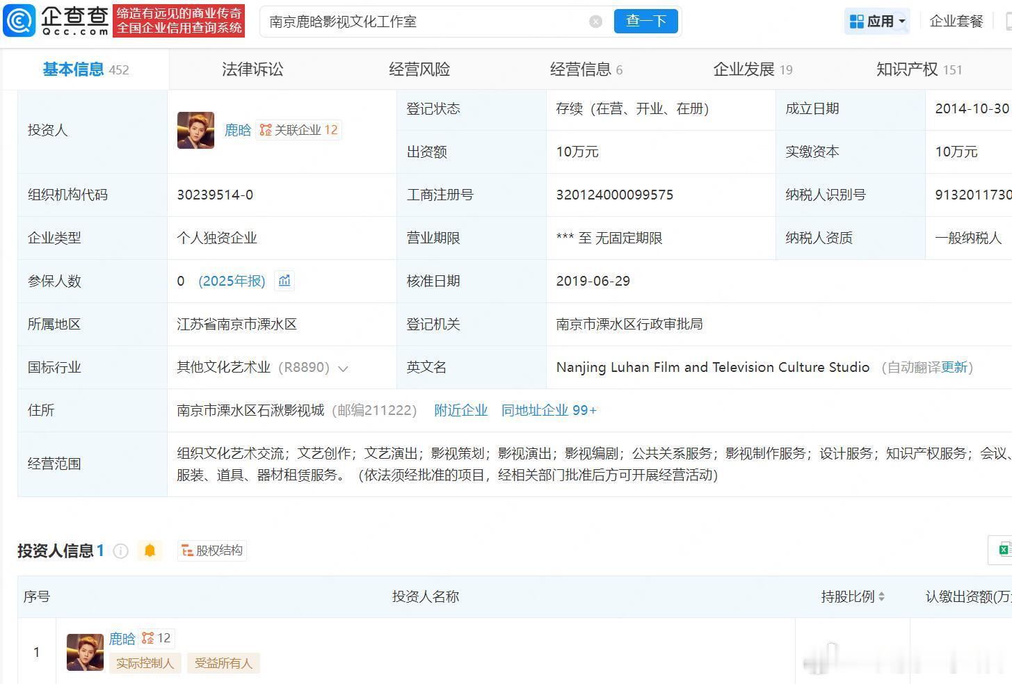Select the 登记机关 value 南京市溧水区行政审批局

point(629,324)
